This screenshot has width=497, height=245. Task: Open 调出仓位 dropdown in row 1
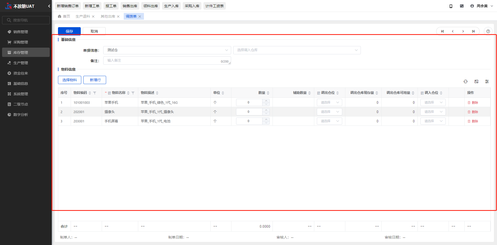tap(330, 102)
